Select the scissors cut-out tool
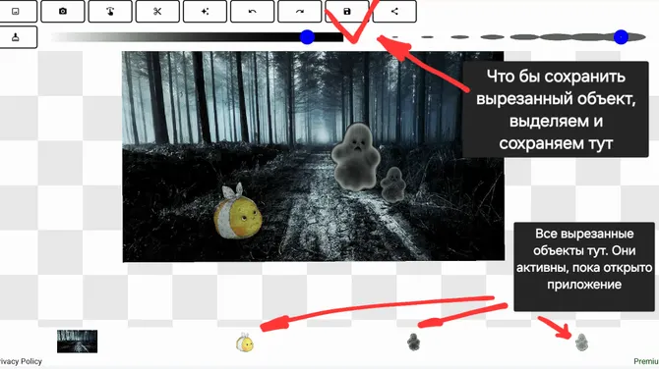Viewport: 659px width, 369px height. [x=157, y=12]
